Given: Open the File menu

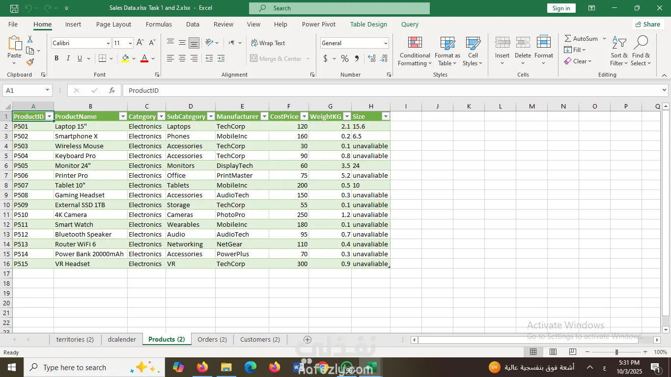Looking at the screenshot, I should (13, 25).
